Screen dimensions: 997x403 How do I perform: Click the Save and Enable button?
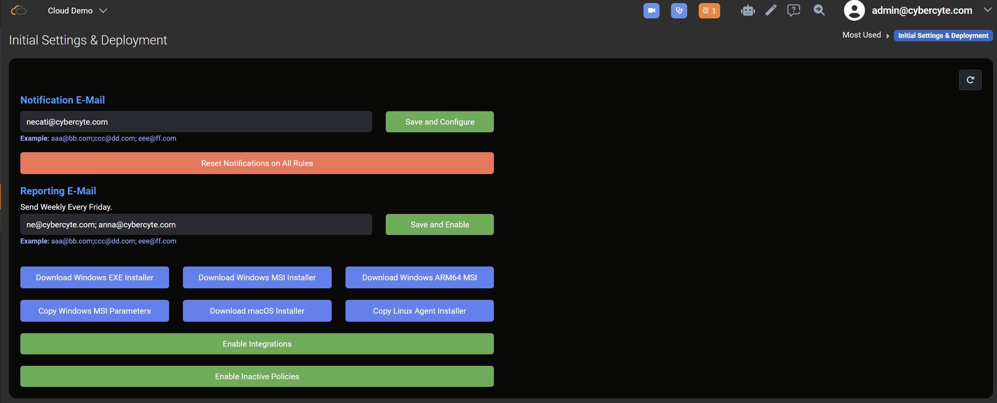tap(439, 225)
